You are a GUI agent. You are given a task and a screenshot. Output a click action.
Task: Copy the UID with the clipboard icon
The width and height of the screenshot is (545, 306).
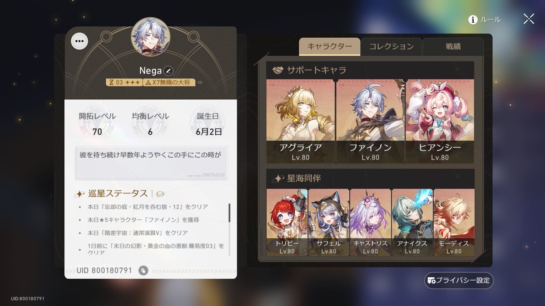point(143,271)
